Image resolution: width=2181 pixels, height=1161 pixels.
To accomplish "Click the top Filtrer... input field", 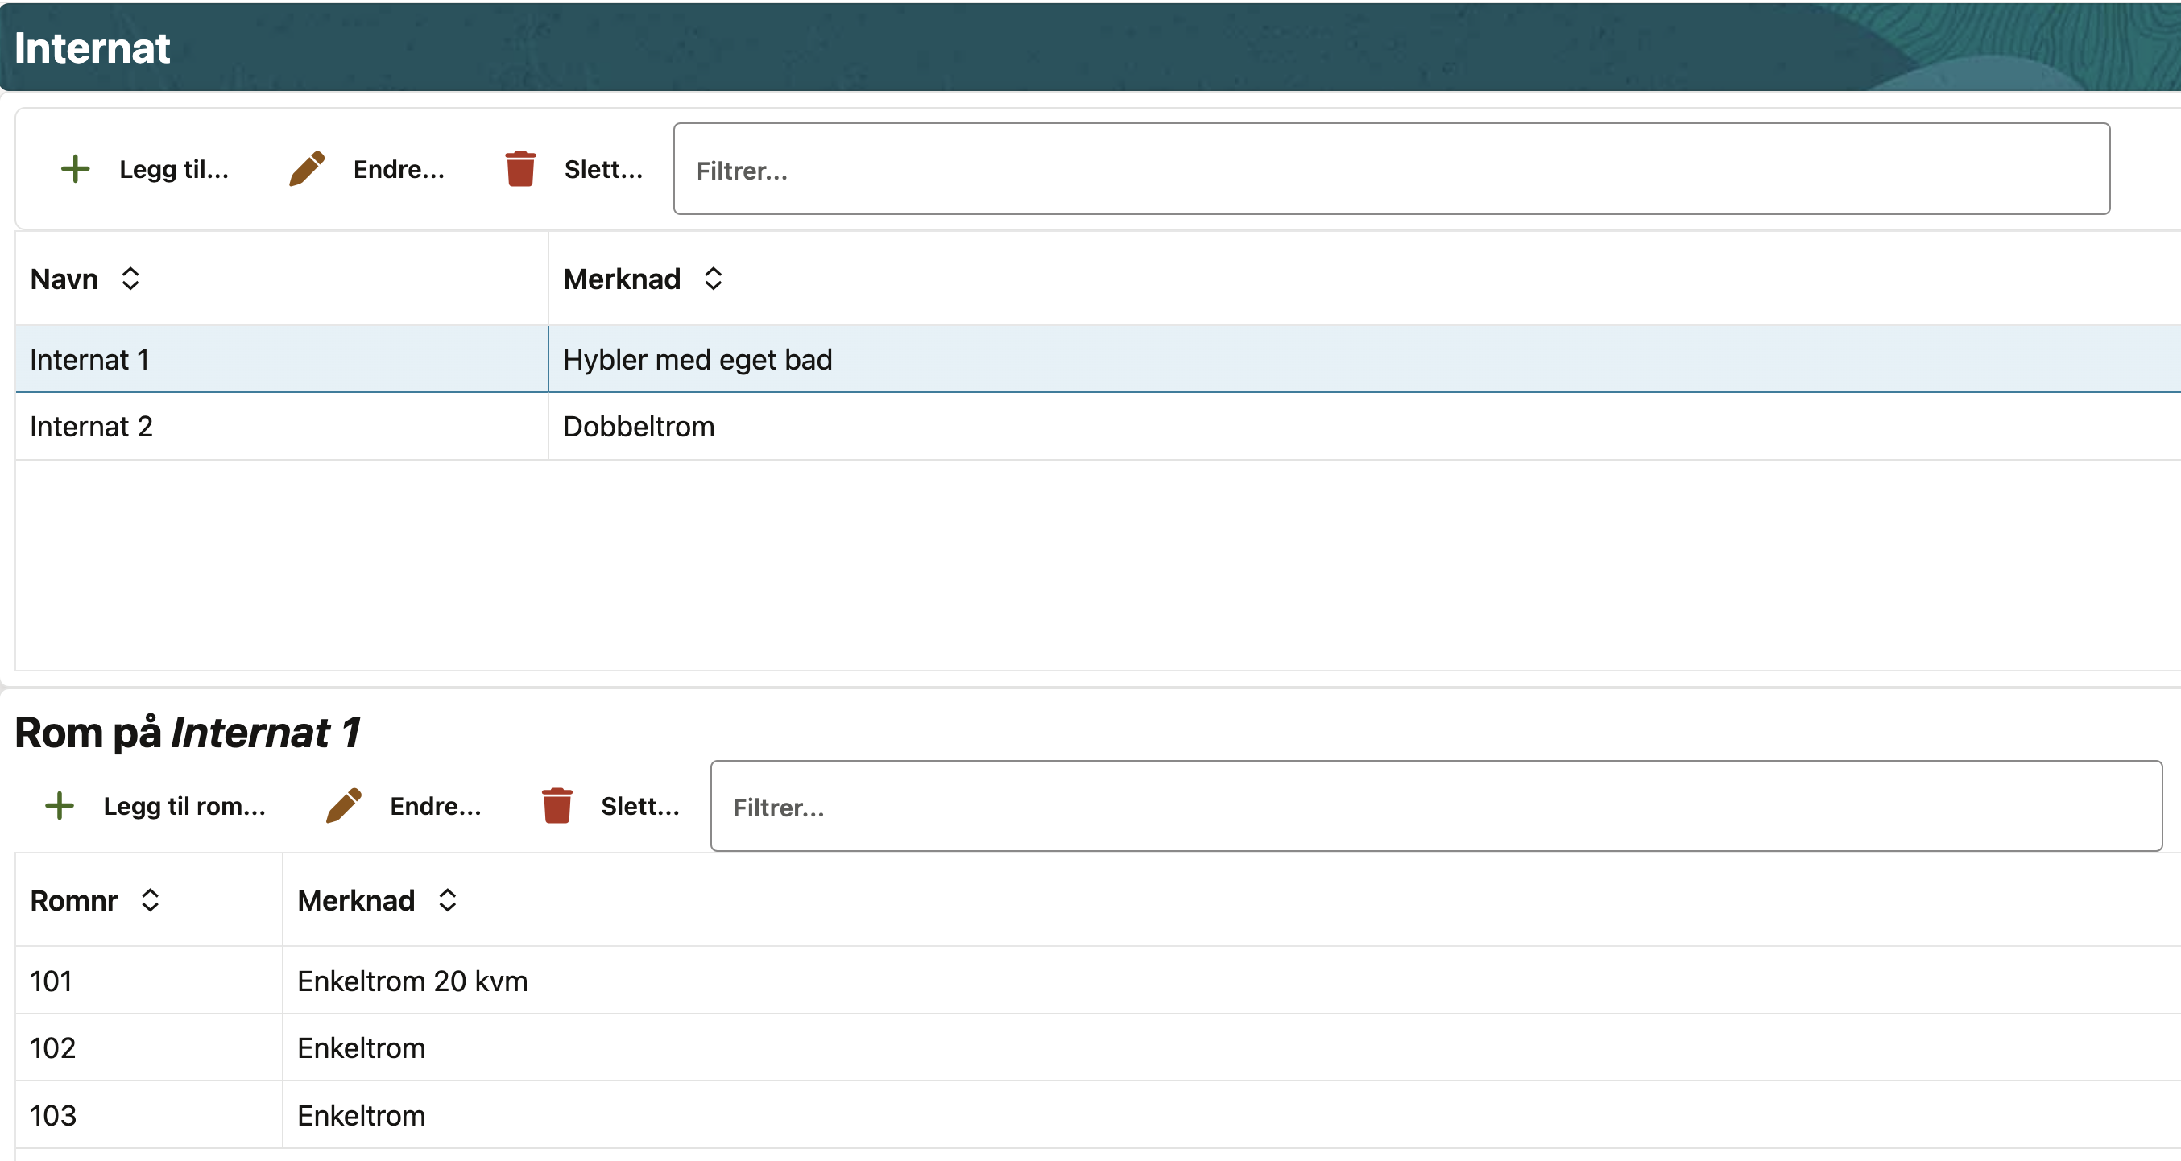I will 1390,169.
